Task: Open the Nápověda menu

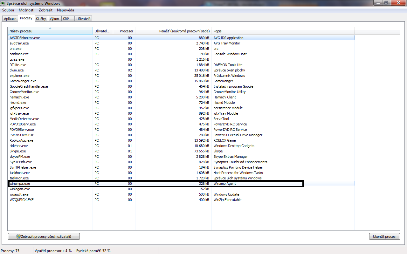Action: (x=65, y=10)
